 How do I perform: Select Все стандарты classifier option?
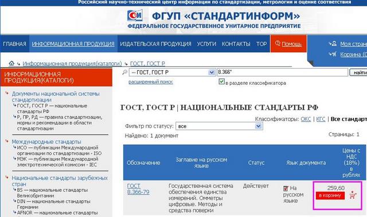pos(349,119)
